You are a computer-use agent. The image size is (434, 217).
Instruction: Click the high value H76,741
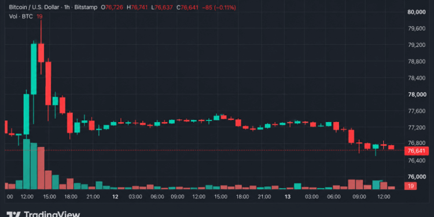pyautogui.click(x=137, y=8)
